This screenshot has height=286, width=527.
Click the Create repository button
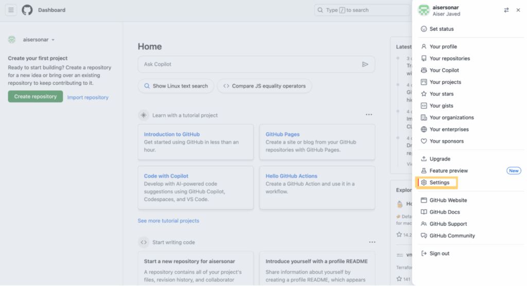coord(36,97)
